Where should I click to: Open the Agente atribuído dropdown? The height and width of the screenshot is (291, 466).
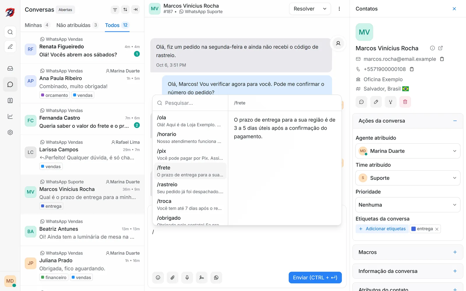coord(408,151)
